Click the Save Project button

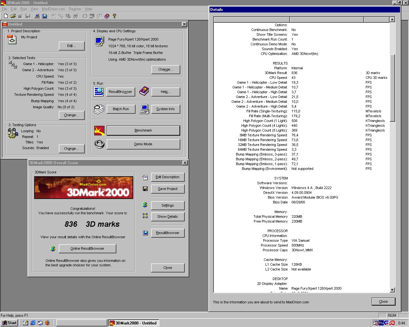[168, 189]
